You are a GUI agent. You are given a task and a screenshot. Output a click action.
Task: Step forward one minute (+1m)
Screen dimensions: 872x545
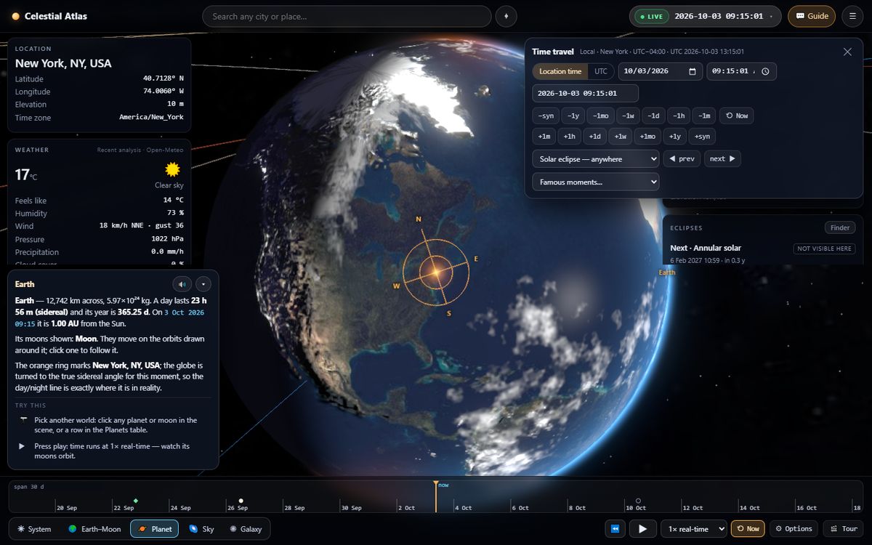(544, 136)
